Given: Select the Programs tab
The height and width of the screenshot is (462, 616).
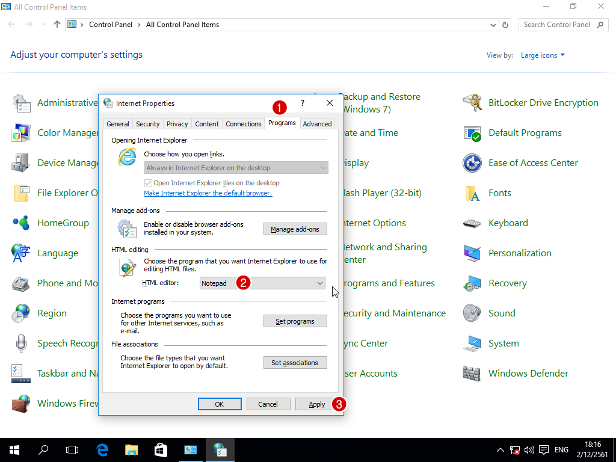Looking at the screenshot, I should 282,123.
